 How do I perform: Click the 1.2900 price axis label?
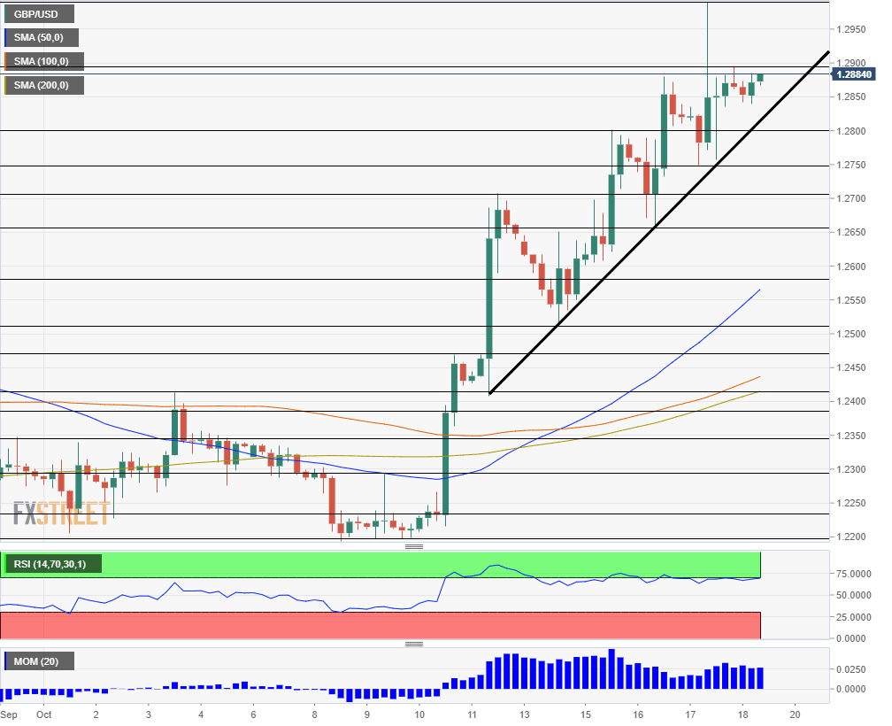pos(850,63)
